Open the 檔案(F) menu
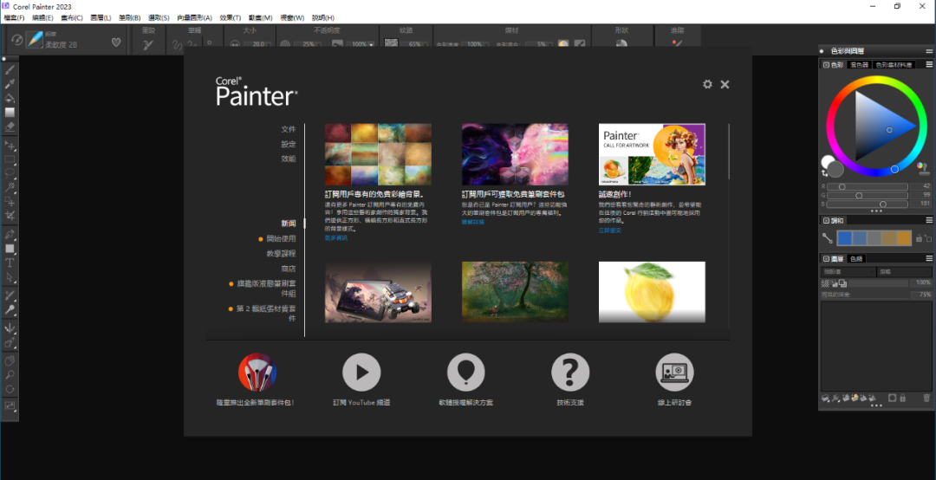This screenshot has width=936, height=480. (15, 18)
